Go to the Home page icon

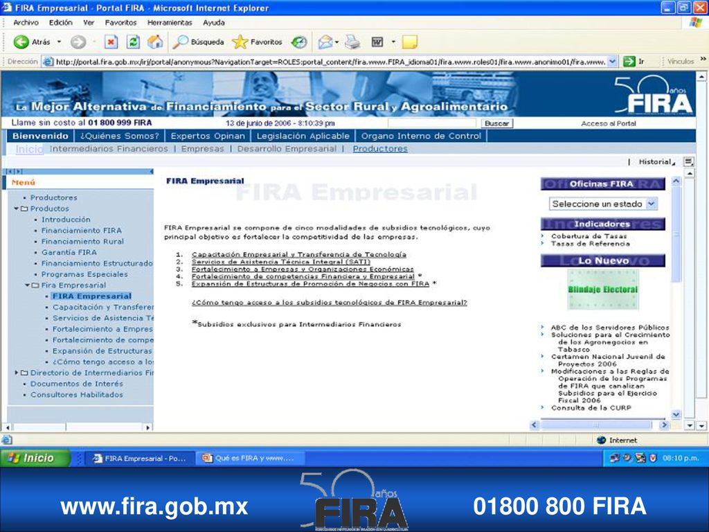tap(155, 42)
